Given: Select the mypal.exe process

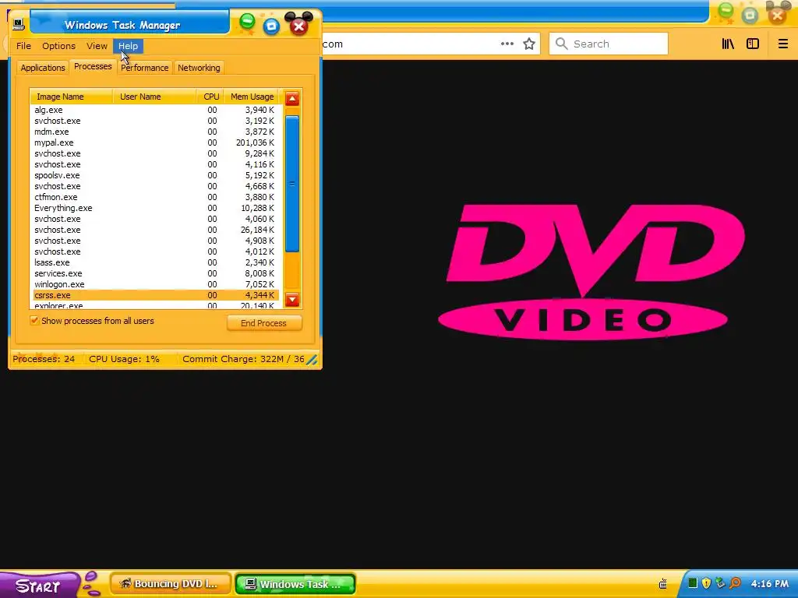Looking at the screenshot, I should coord(155,143).
